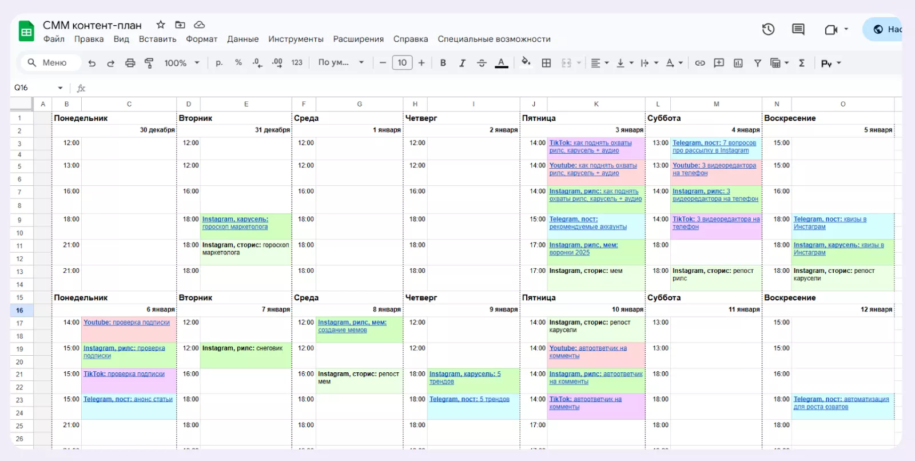Toggle strikethrough formatting
The width and height of the screenshot is (915, 461).
(x=482, y=63)
